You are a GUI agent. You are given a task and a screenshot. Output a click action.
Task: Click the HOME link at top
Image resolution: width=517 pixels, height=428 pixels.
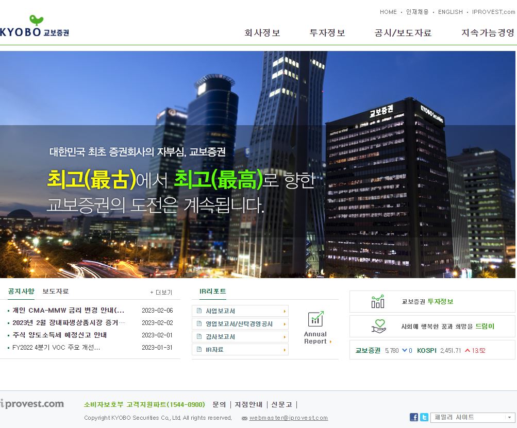[x=388, y=12]
